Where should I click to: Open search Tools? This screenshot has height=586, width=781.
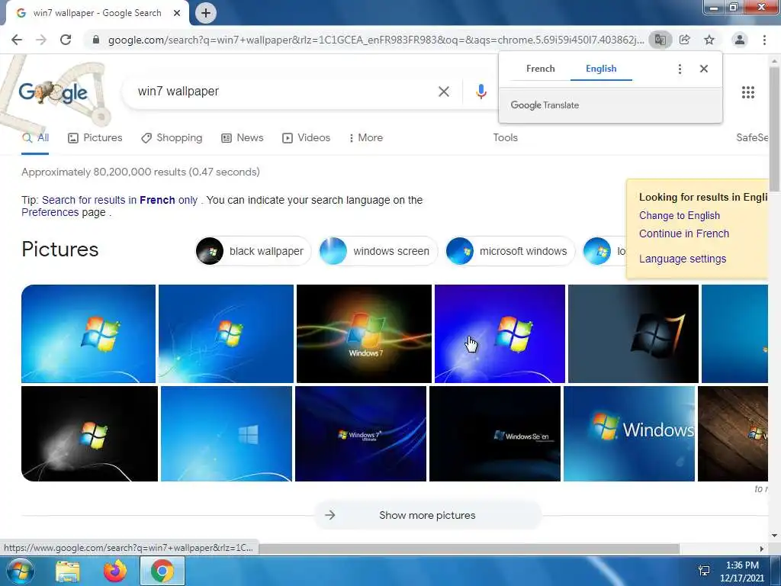(x=506, y=138)
